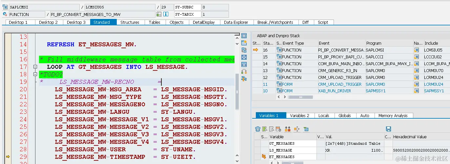Open the Structures tab
The width and height of the screenshot is (450, 164).
pos(130,22)
